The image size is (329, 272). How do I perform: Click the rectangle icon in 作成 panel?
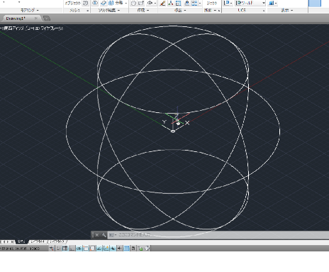[141, 3]
